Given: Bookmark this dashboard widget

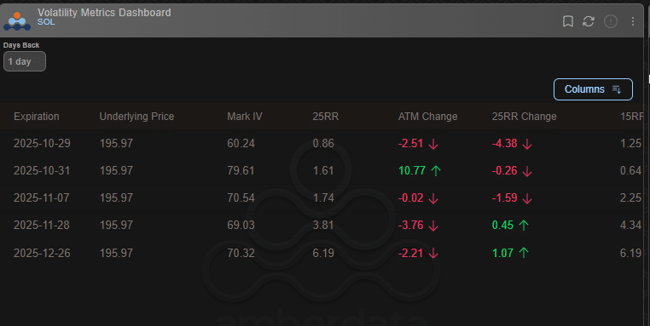Looking at the screenshot, I should coord(568,21).
